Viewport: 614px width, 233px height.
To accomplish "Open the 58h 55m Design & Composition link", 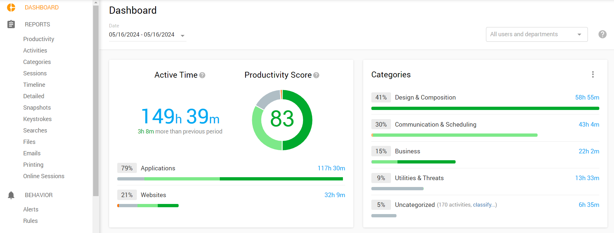I will pyautogui.click(x=587, y=98).
